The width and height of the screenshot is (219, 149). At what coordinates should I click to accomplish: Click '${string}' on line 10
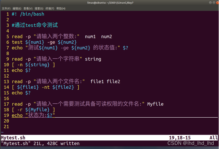coord(37,65)
